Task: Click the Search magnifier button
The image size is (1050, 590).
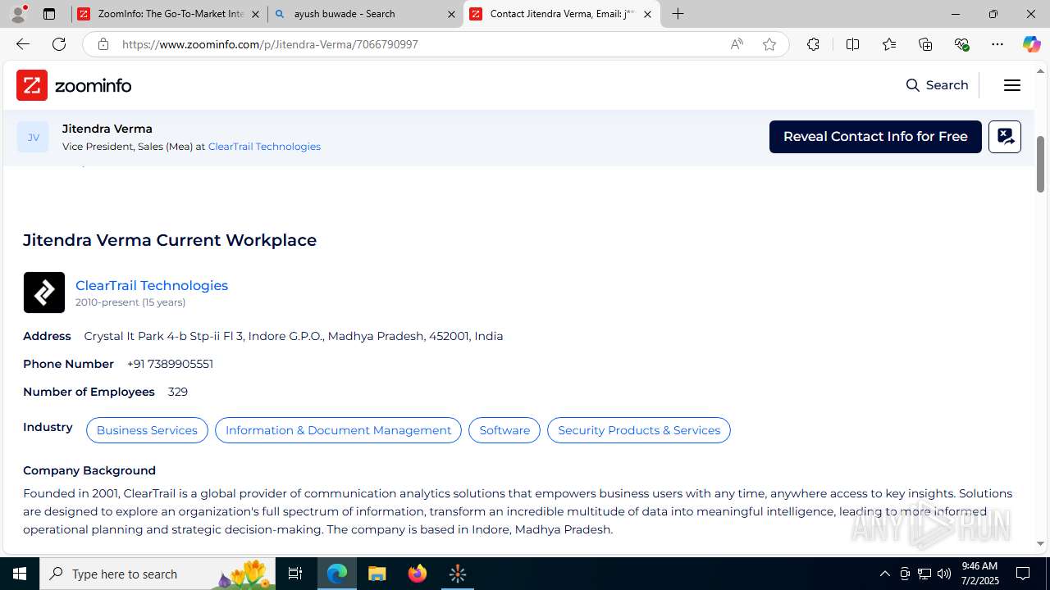Action: coord(937,85)
